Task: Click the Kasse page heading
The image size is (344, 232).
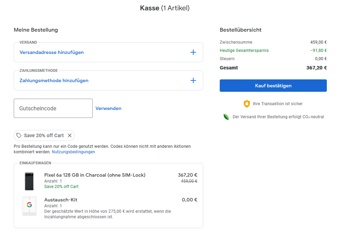Action: [164, 8]
